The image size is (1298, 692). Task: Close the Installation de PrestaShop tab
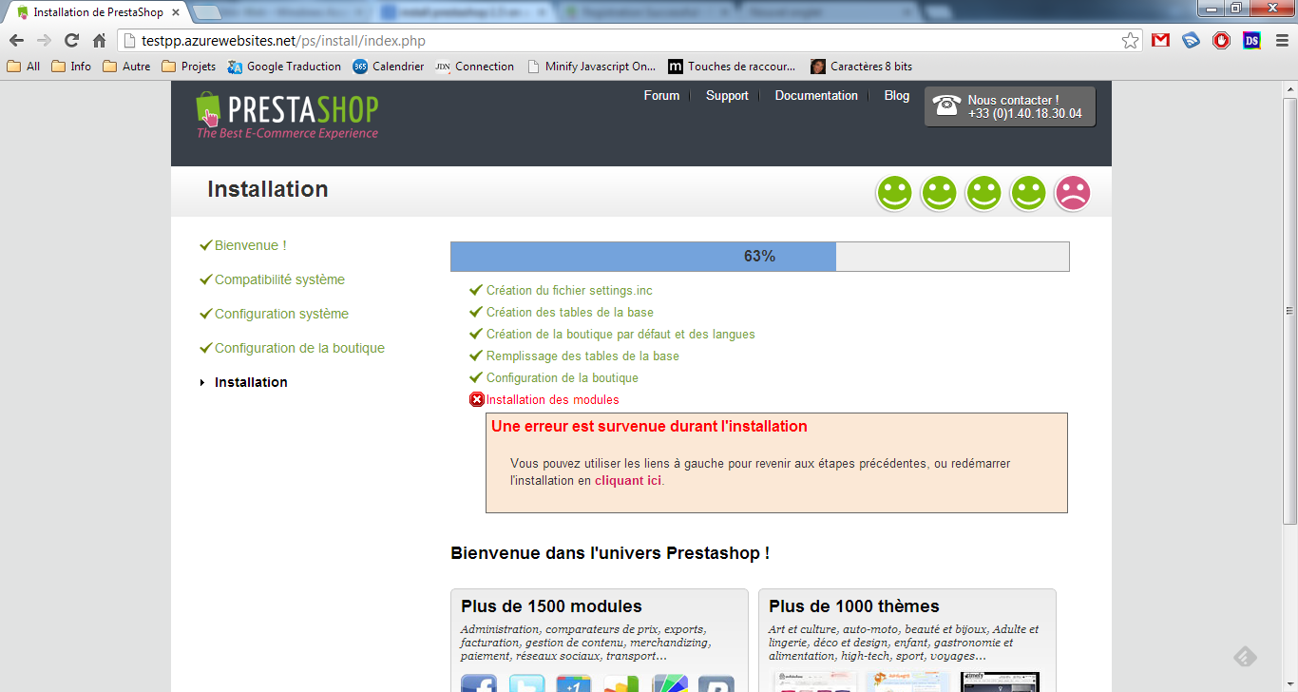click(175, 12)
